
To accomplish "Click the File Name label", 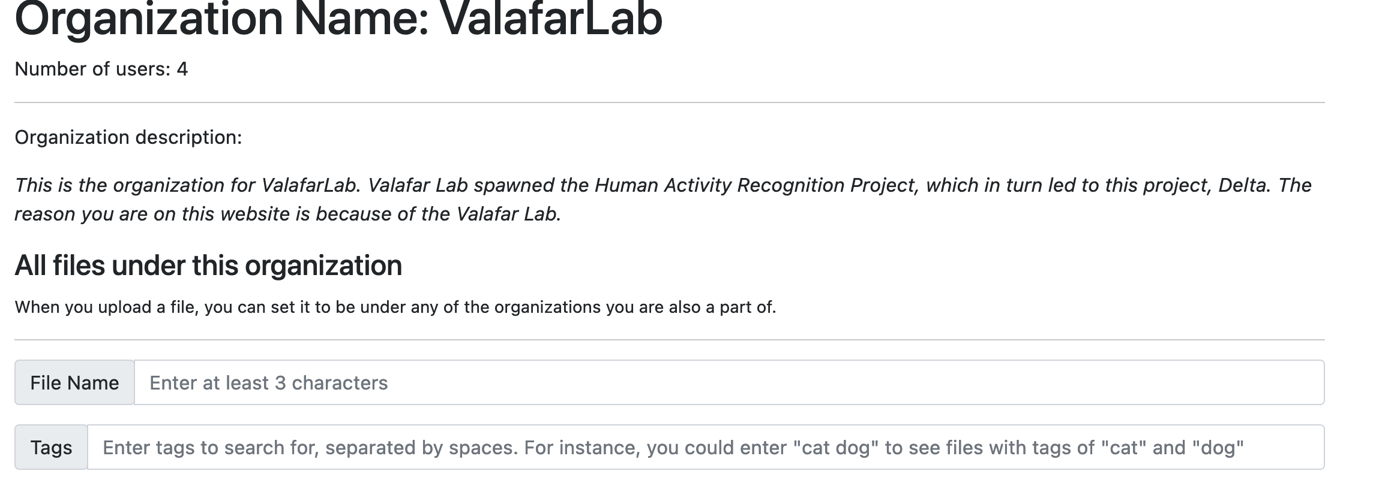I will click(x=74, y=382).
